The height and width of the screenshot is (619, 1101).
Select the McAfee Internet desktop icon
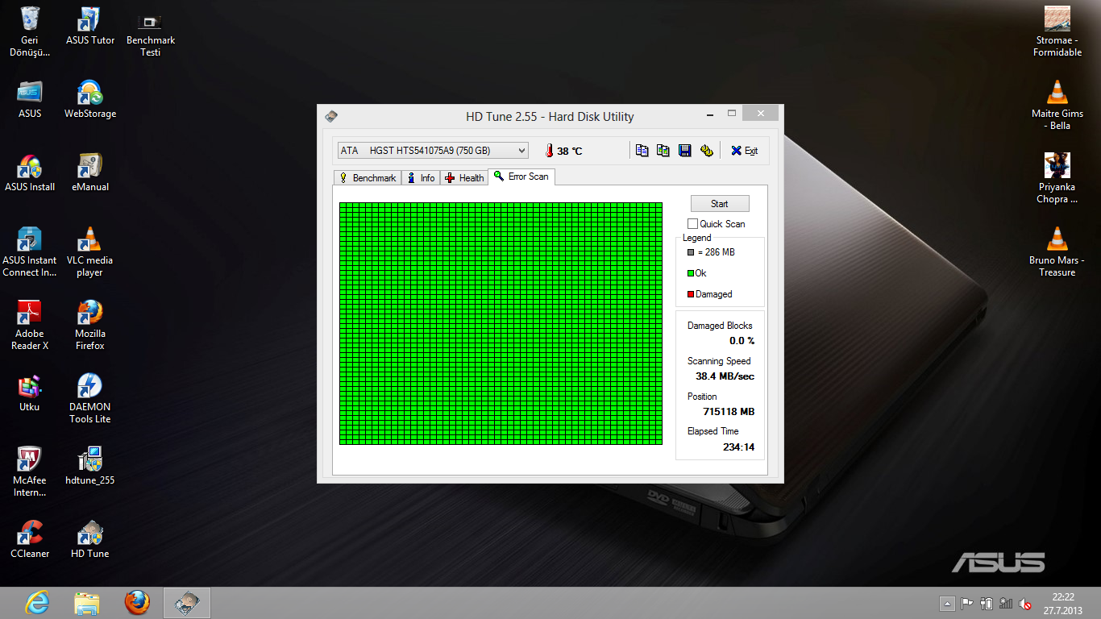pyautogui.click(x=30, y=472)
